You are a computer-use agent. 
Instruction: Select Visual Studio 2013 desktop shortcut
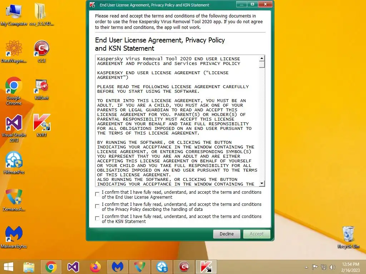point(14,128)
